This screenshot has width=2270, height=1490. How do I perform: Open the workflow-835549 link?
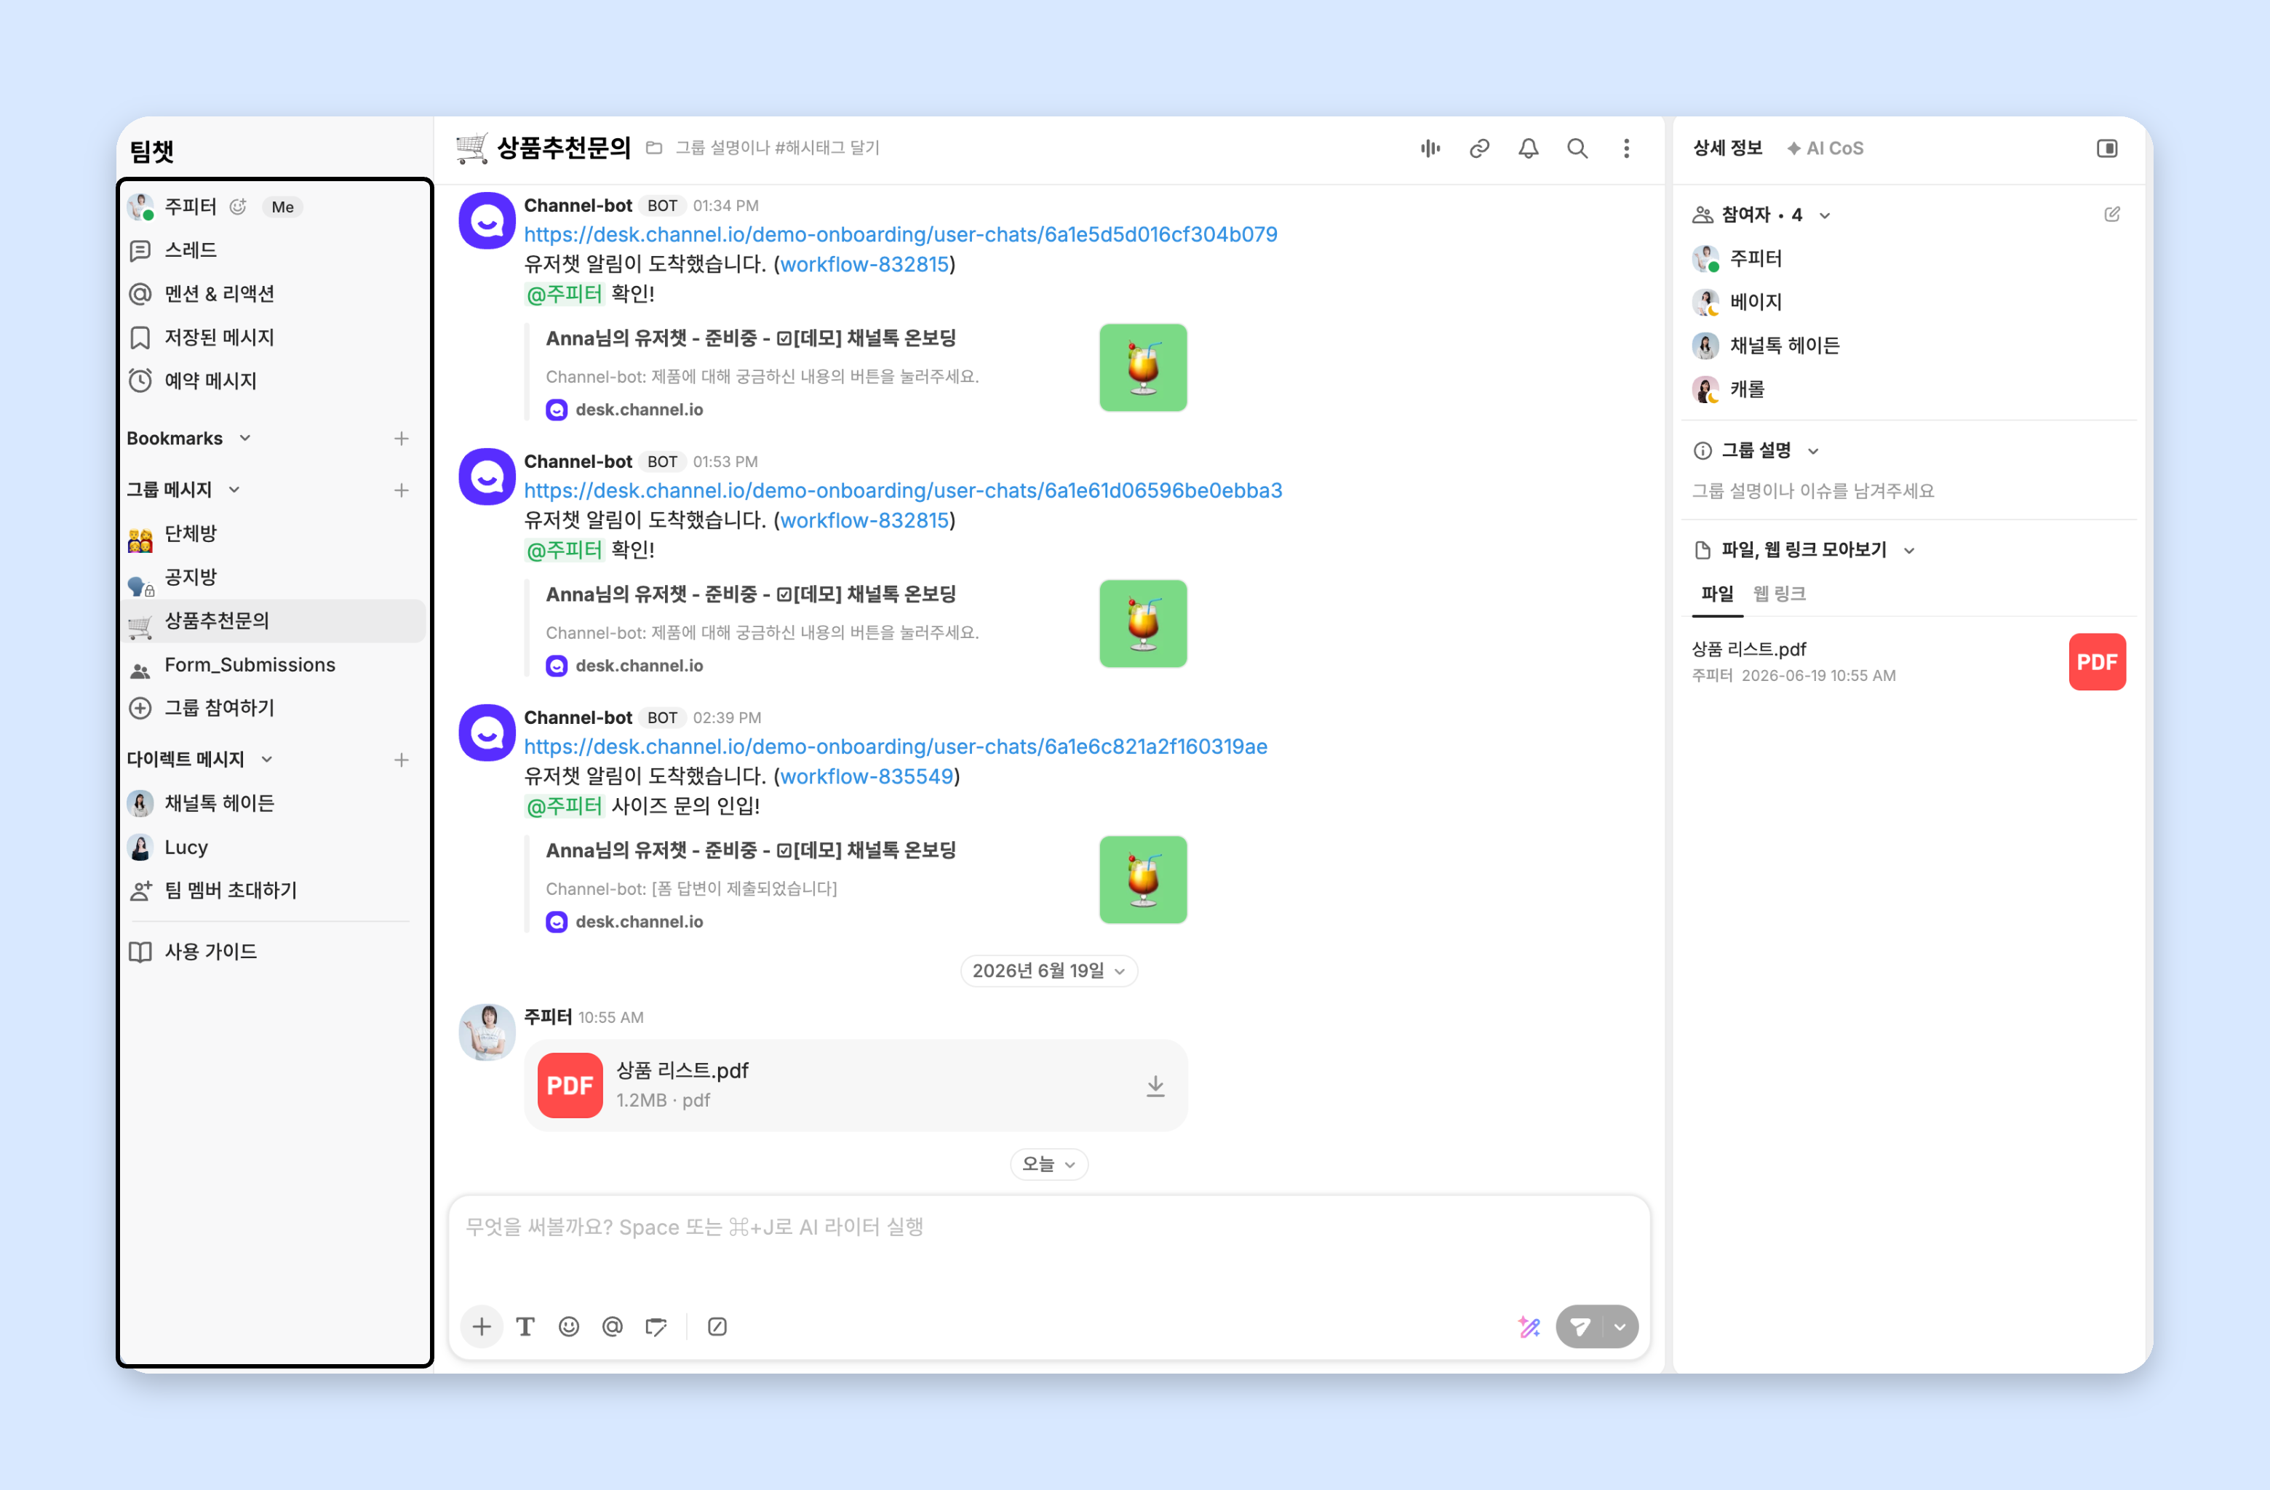tap(867, 776)
